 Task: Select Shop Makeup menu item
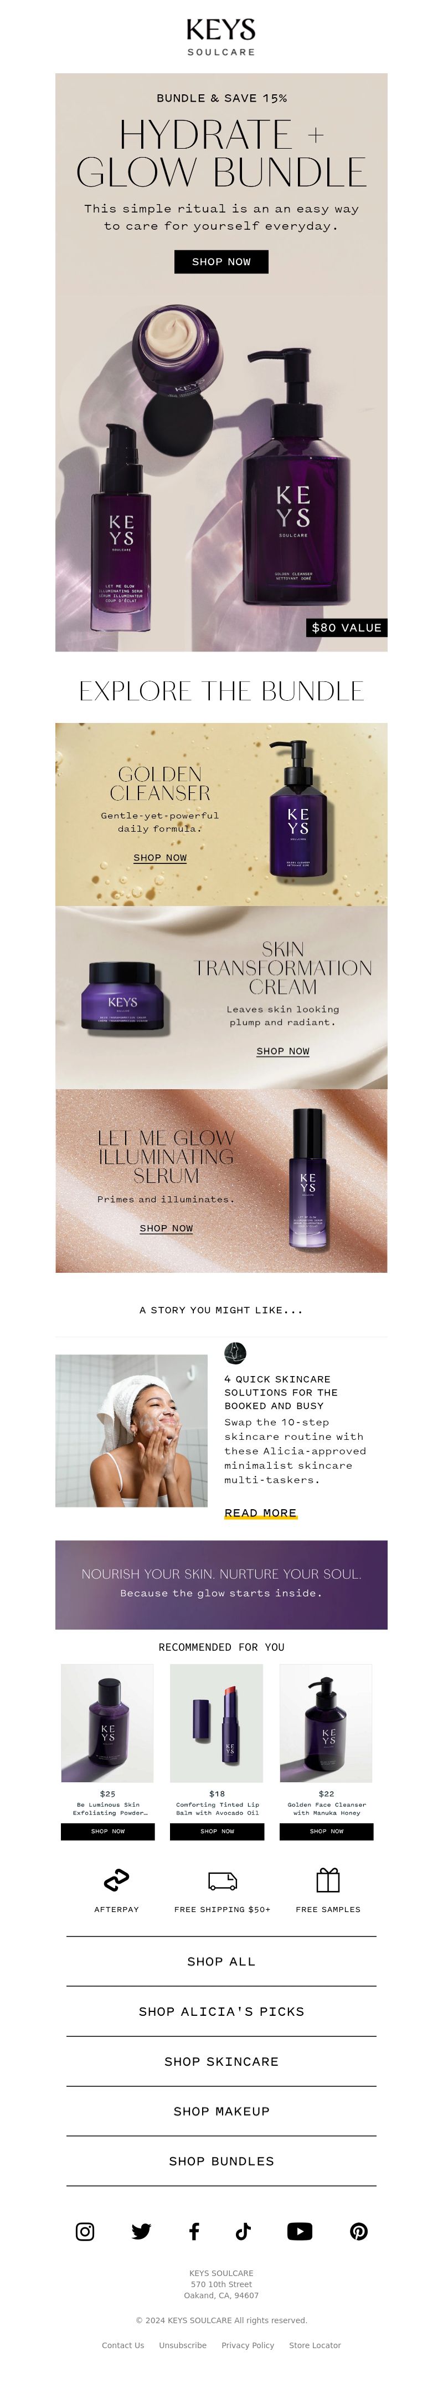[x=221, y=2110]
